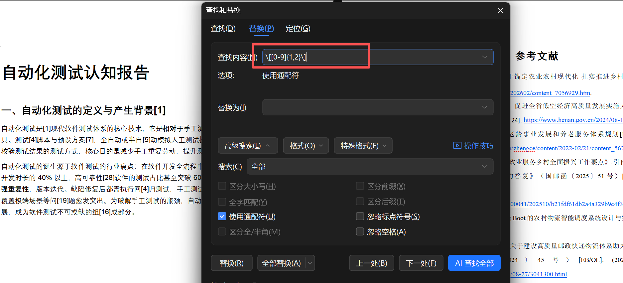Expand the 查找内容 history dropdown arrow
The width and height of the screenshot is (623, 283).
click(485, 57)
